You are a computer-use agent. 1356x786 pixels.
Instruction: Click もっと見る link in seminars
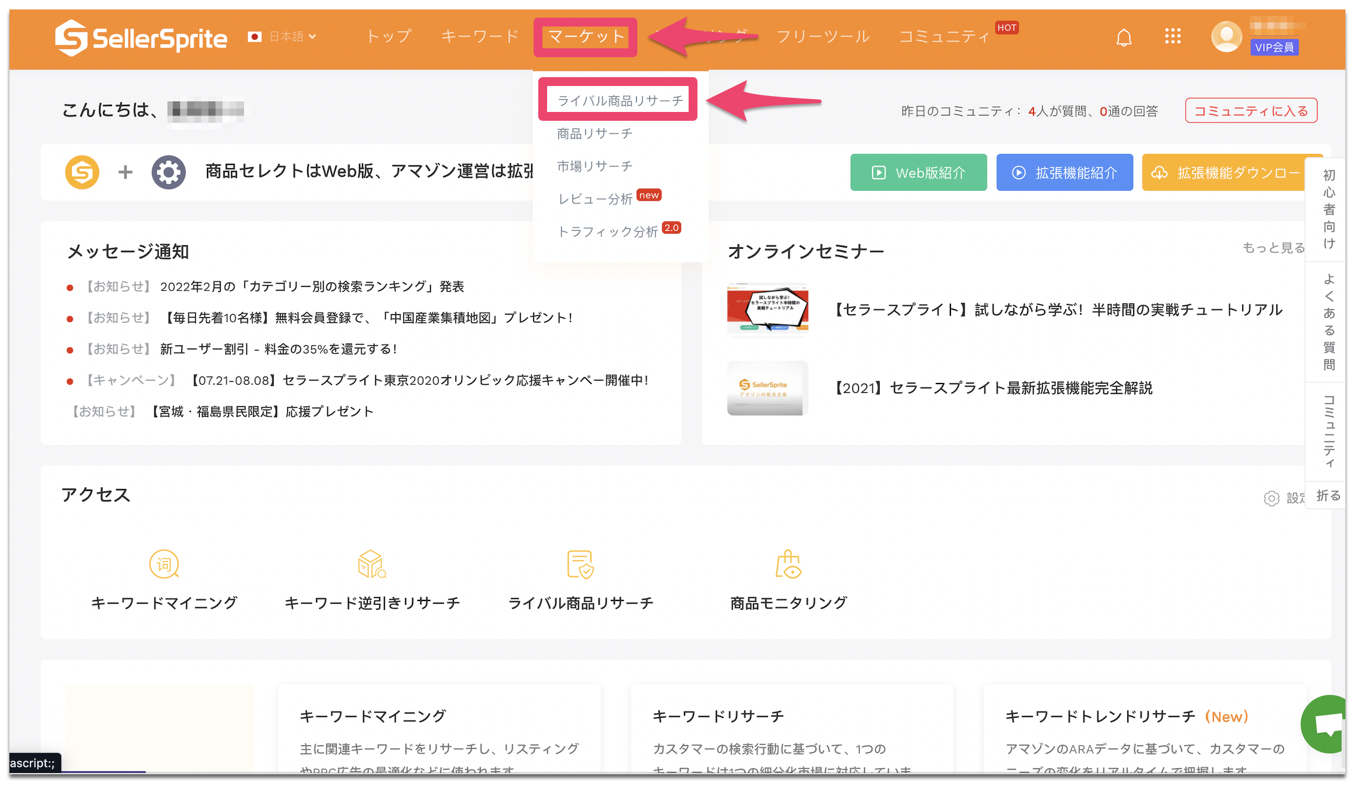coord(1273,247)
